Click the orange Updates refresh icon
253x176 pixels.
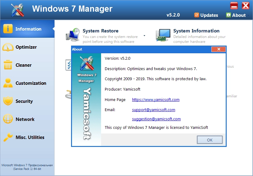(197, 15)
